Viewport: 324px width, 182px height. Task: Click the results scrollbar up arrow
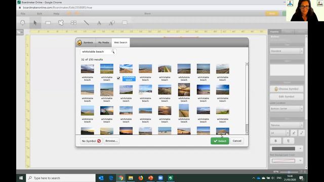coord(247,64)
